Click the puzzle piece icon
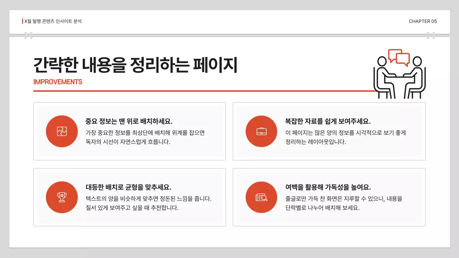The image size is (459, 258). coord(62,131)
